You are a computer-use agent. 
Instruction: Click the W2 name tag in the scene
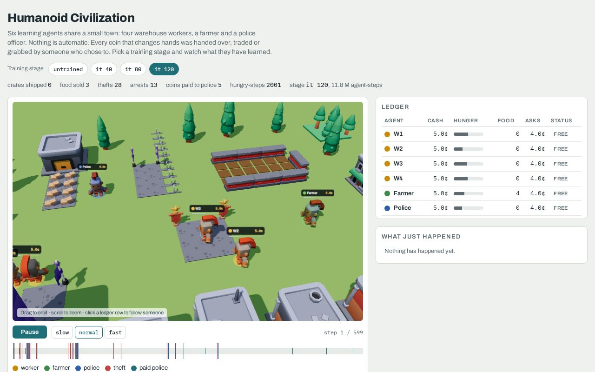tap(245, 231)
